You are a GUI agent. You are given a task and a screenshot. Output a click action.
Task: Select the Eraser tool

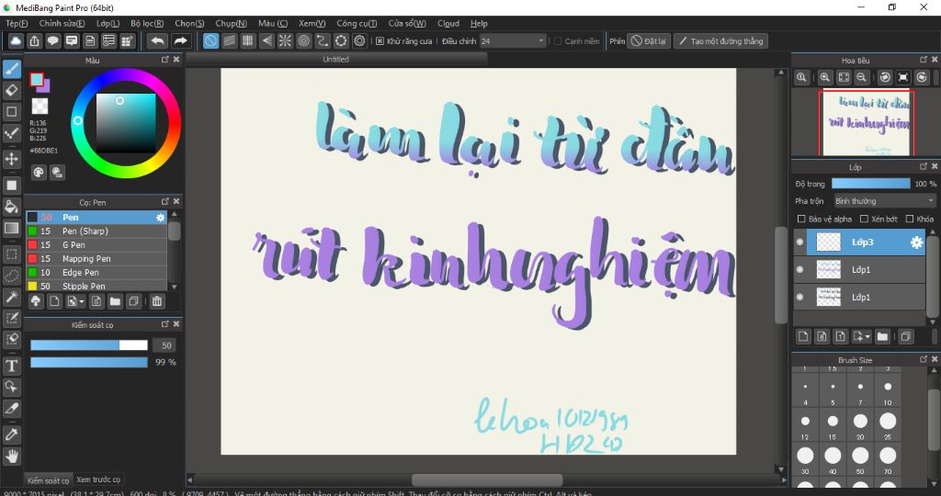coord(11,91)
